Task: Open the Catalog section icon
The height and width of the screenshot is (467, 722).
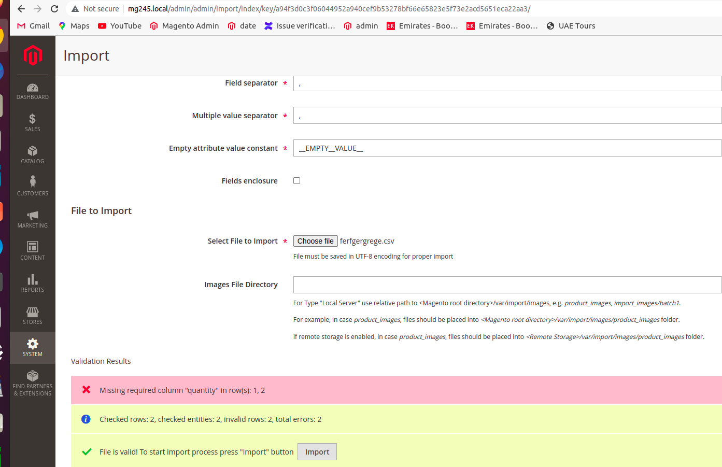Action: pos(32,154)
